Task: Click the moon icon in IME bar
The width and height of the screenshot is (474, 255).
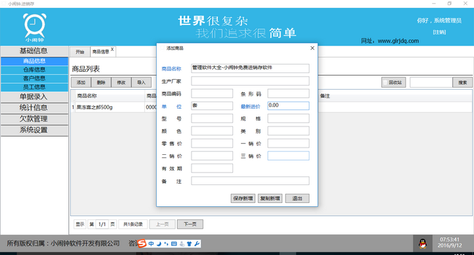Action: (x=159, y=244)
